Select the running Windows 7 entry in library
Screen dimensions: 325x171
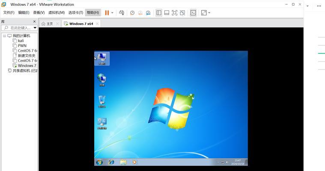tap(27, 66)
